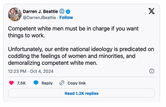Viewport: 166px width, 107px height.
Task: Click the Oct 4, 2024 date
Action: coord(42,71)
